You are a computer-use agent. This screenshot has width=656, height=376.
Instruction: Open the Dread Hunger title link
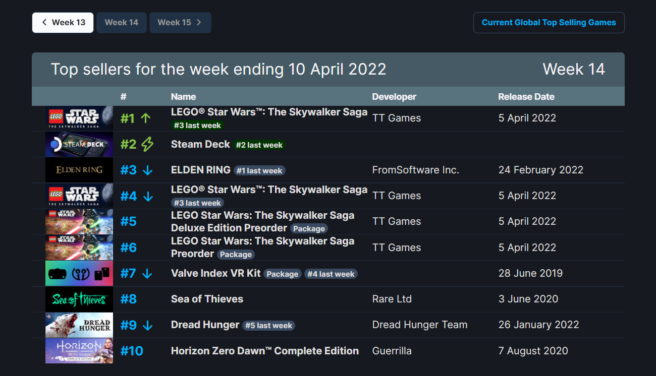click(205, 325)
